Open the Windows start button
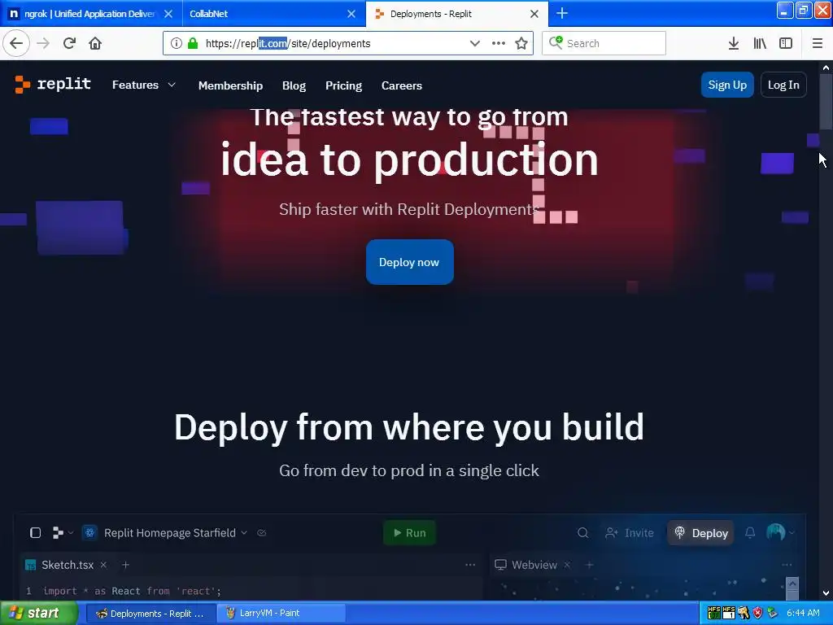The image size is (833, 625). coord(38,613)
